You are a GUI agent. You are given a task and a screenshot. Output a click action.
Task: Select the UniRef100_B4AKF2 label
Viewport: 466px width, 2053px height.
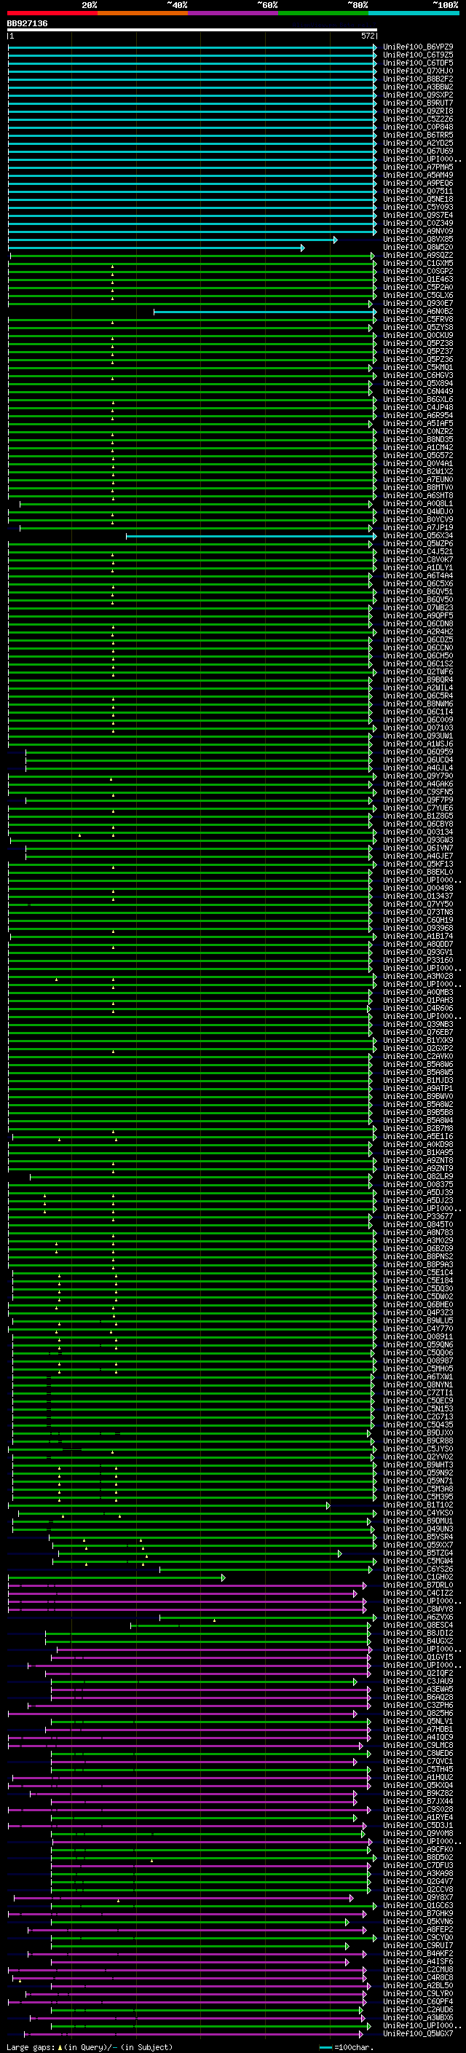(418, 1953)
